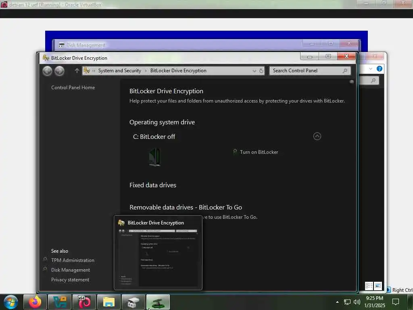Open the Privacy statement link
The width and height of the screenshot is (413, 310).
[x=70, y=280]
